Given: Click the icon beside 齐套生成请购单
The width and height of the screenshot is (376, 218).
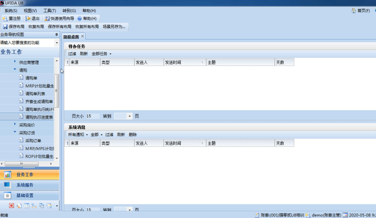Looking at the screenshot, I should pyautogui.click(x=21, y=101).
